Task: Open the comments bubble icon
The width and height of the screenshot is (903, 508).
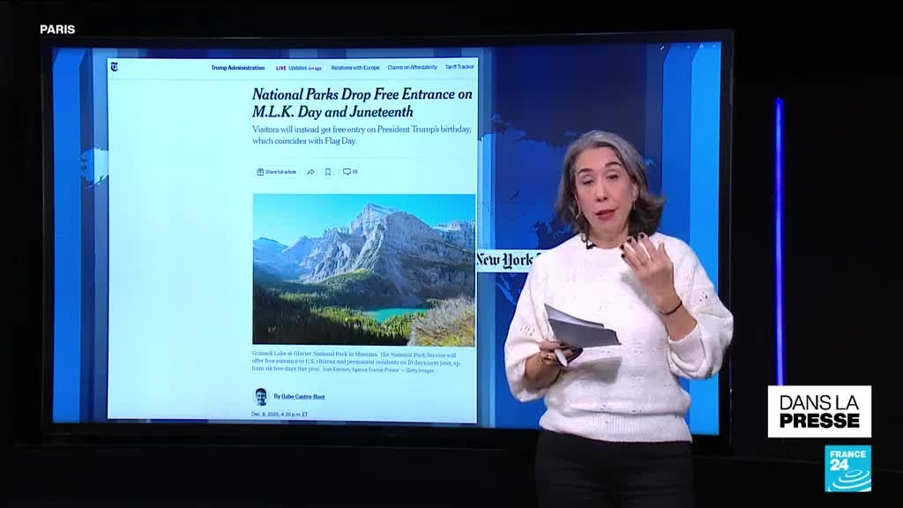Action: coord(350,172)
